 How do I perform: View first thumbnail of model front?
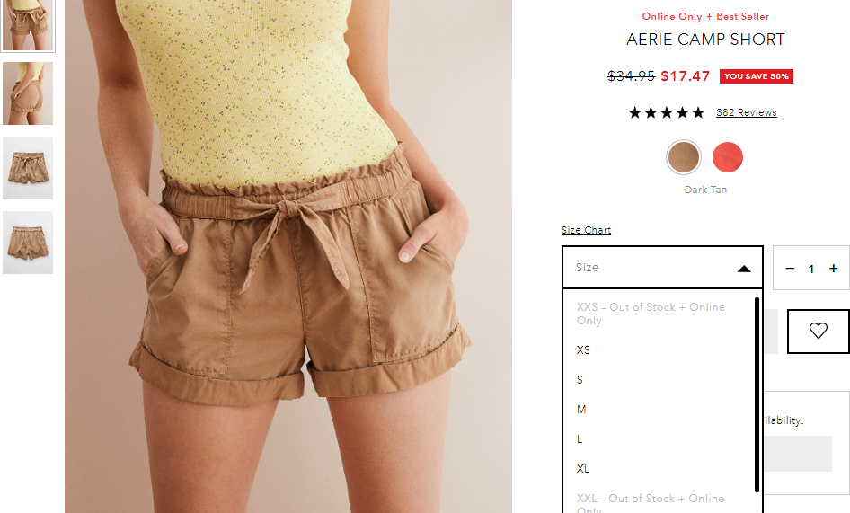pos(28,25)
